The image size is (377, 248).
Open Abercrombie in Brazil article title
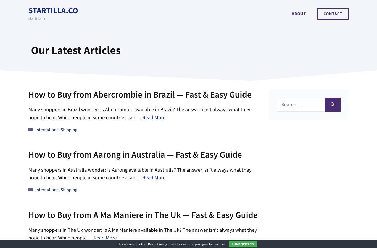140,95
